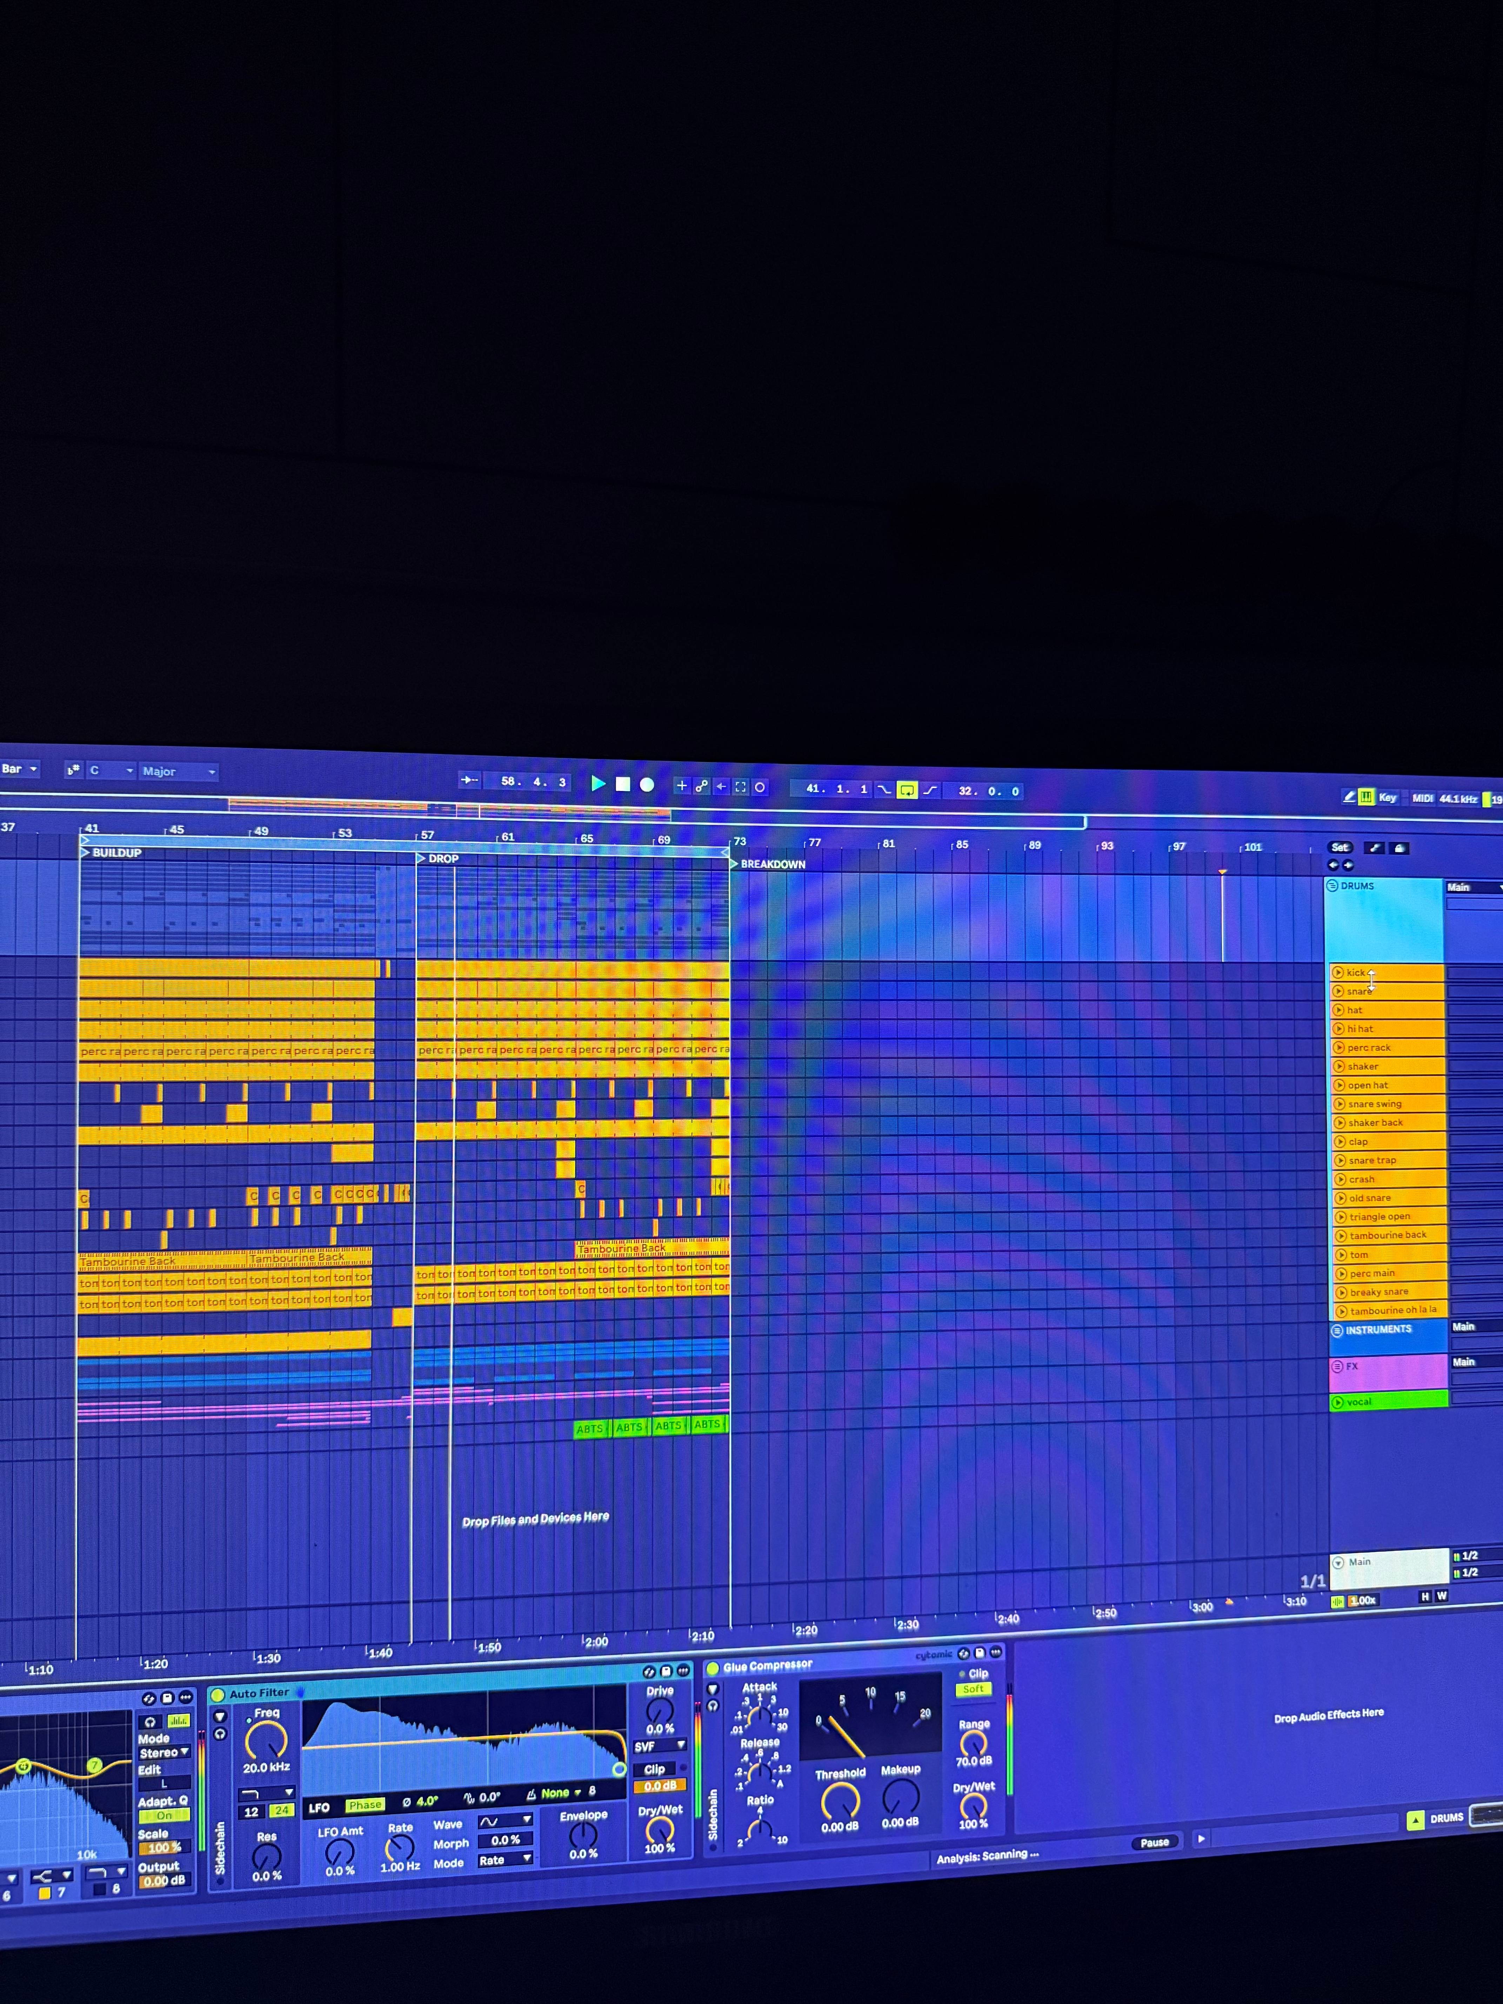Toggle the LFO Phase button
Screen dimensions: 1503x2004
pos(365,1805)
